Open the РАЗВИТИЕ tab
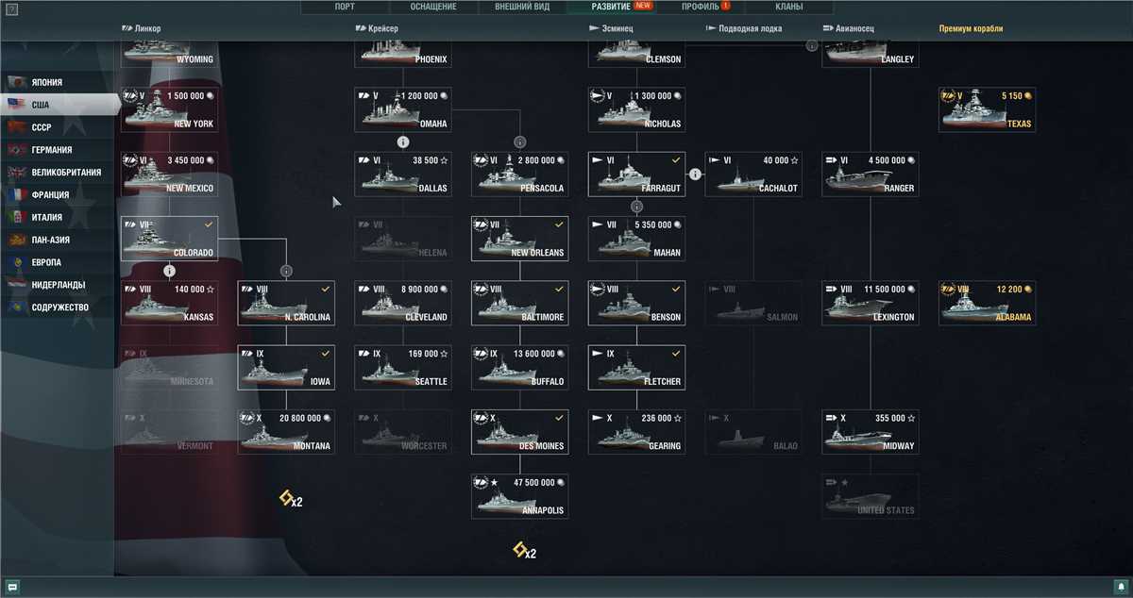 click(x=611, y=7)
